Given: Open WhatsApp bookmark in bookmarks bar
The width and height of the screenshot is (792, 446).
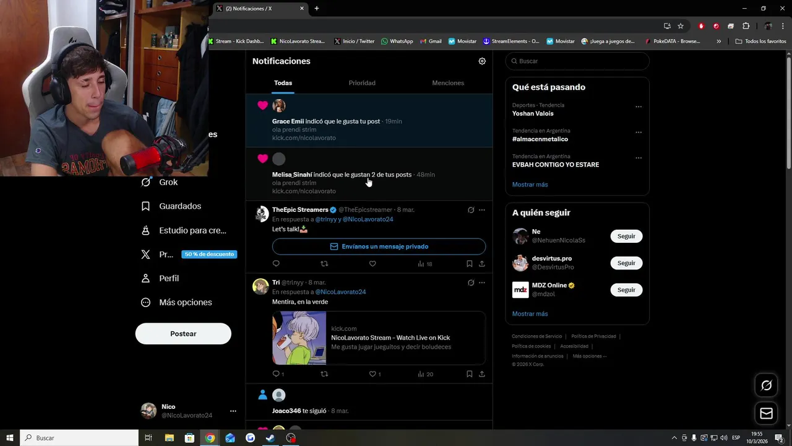Looking at the screenshot, I should tap(397, 42).
